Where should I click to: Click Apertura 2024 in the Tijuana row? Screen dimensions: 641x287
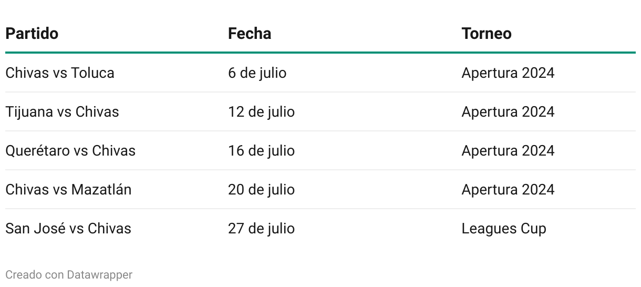click(x=508, y=112)
